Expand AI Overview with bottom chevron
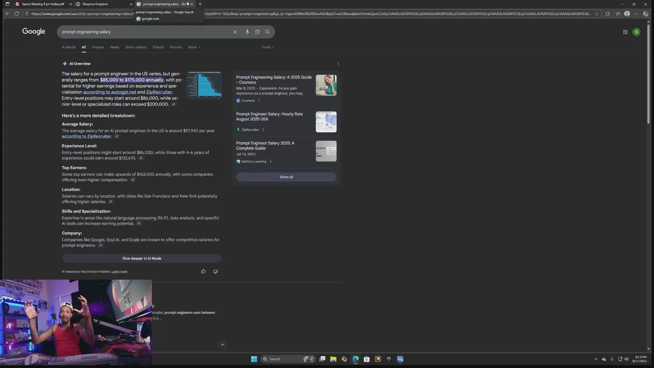This screenshot has width=654, height=368. click(x=222, y=344)
